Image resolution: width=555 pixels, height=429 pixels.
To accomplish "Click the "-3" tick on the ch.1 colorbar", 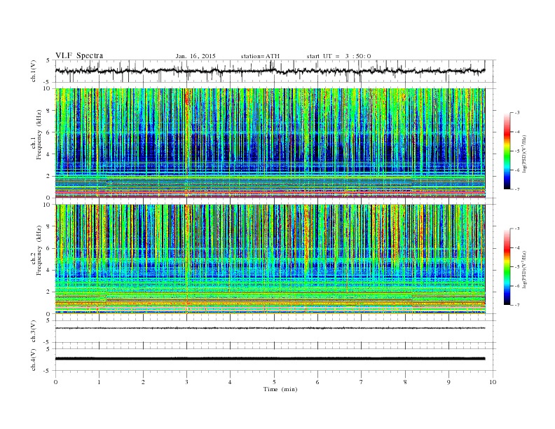I will click(x=517, y=113).
